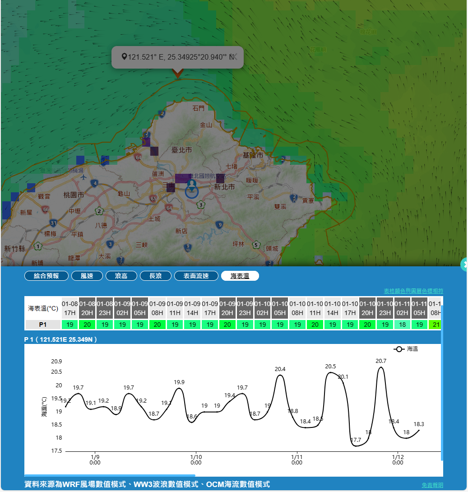468x492 pixels.
Task: Click the route 64 highway shield near 蘆洲
Action: tap(138, 157)
